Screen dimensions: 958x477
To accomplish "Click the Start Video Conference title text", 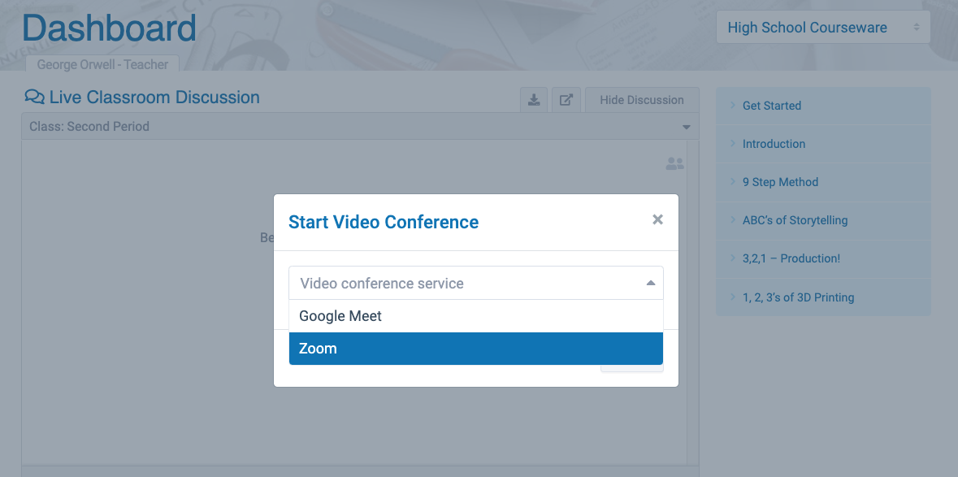I will (x=383, y=222).
